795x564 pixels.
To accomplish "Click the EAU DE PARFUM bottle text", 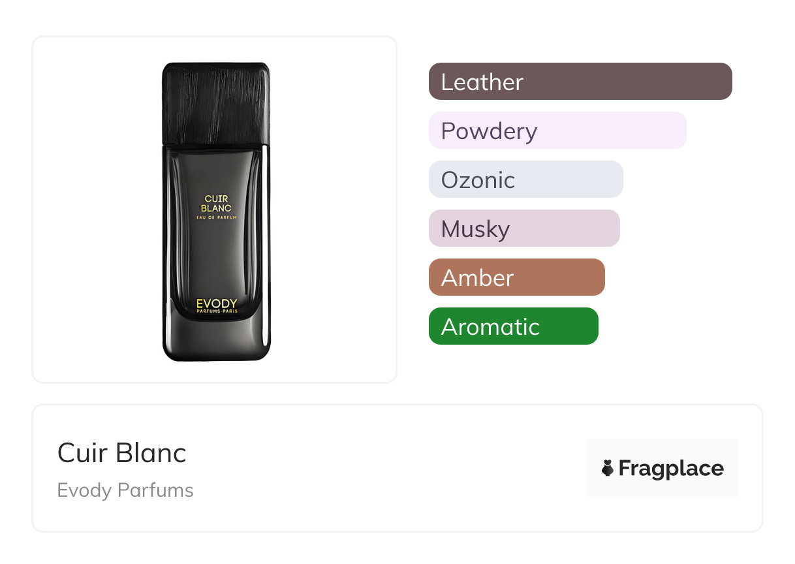I will 217,217.
